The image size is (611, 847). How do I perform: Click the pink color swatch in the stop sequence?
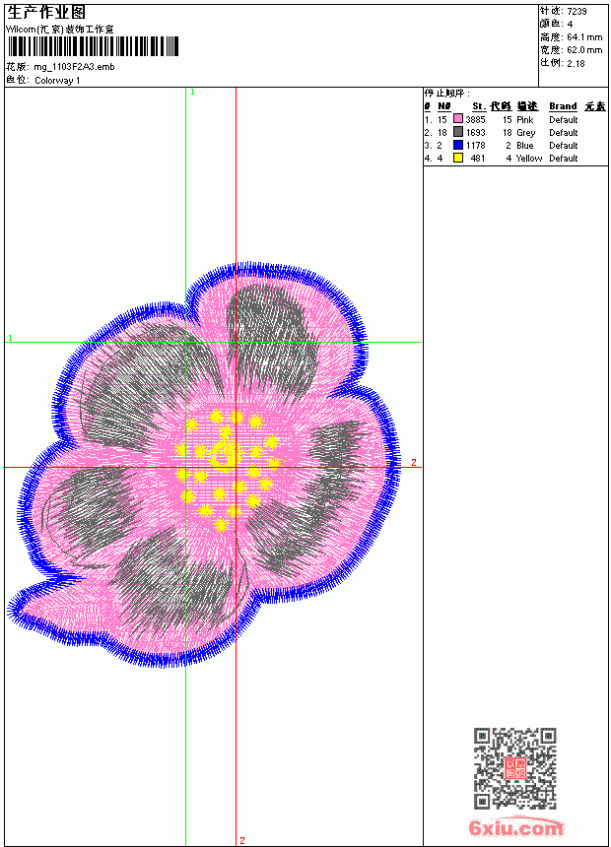tap(458, 119)
